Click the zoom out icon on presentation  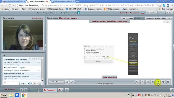pos(167,22)
